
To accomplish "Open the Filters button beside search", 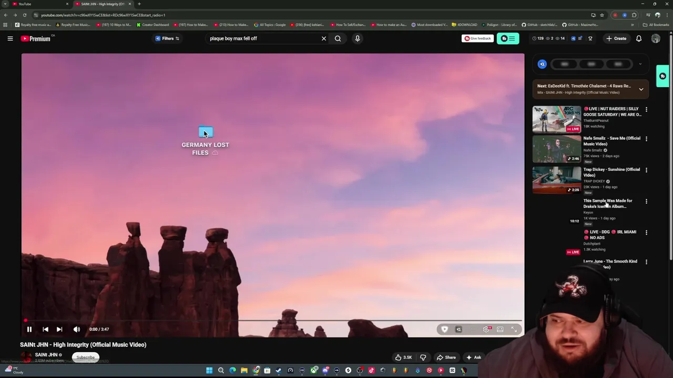I will 167,38.
